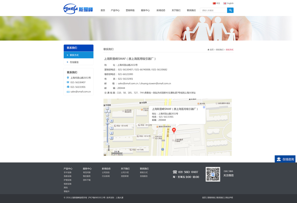Focus the keyword search input field
Image resolution: width=297 pixels, height=203 pixels.
pos(214,10)
